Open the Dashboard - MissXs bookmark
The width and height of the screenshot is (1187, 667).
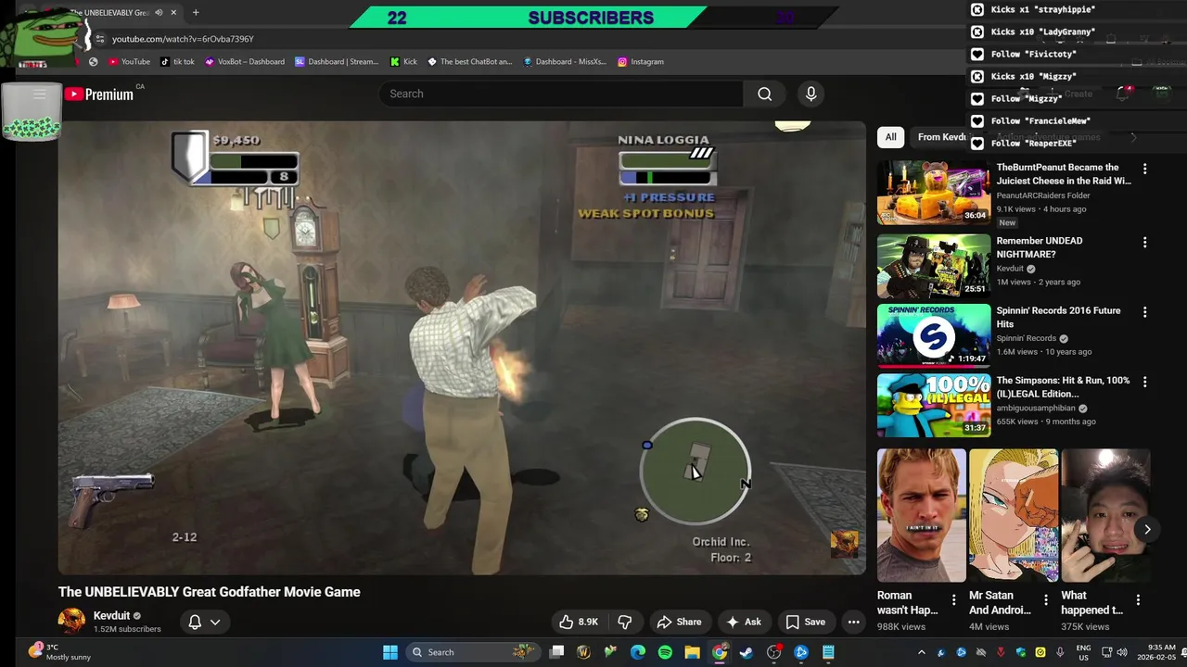(565, 62)
